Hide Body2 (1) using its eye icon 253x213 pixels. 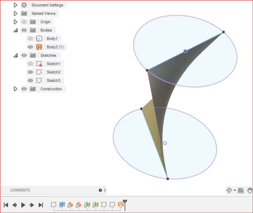[x=30, y=47]
